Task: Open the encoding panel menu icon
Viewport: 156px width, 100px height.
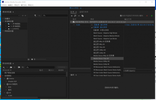Action: coord(76,75)
